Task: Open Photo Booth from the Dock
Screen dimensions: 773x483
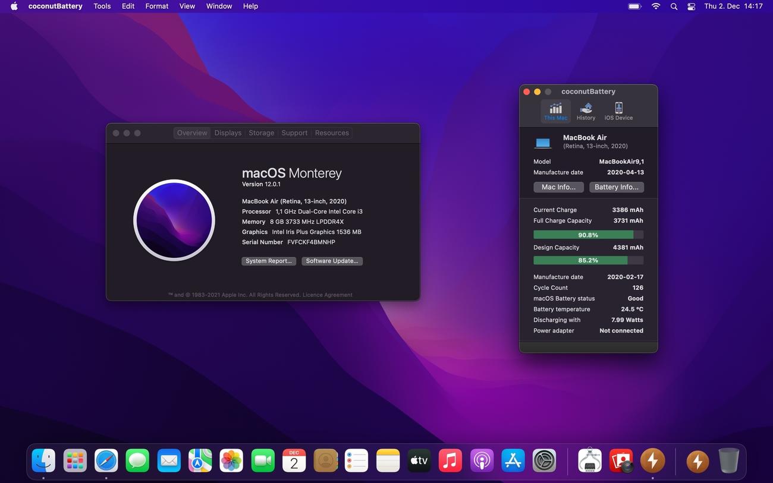Action: (621, 460)
